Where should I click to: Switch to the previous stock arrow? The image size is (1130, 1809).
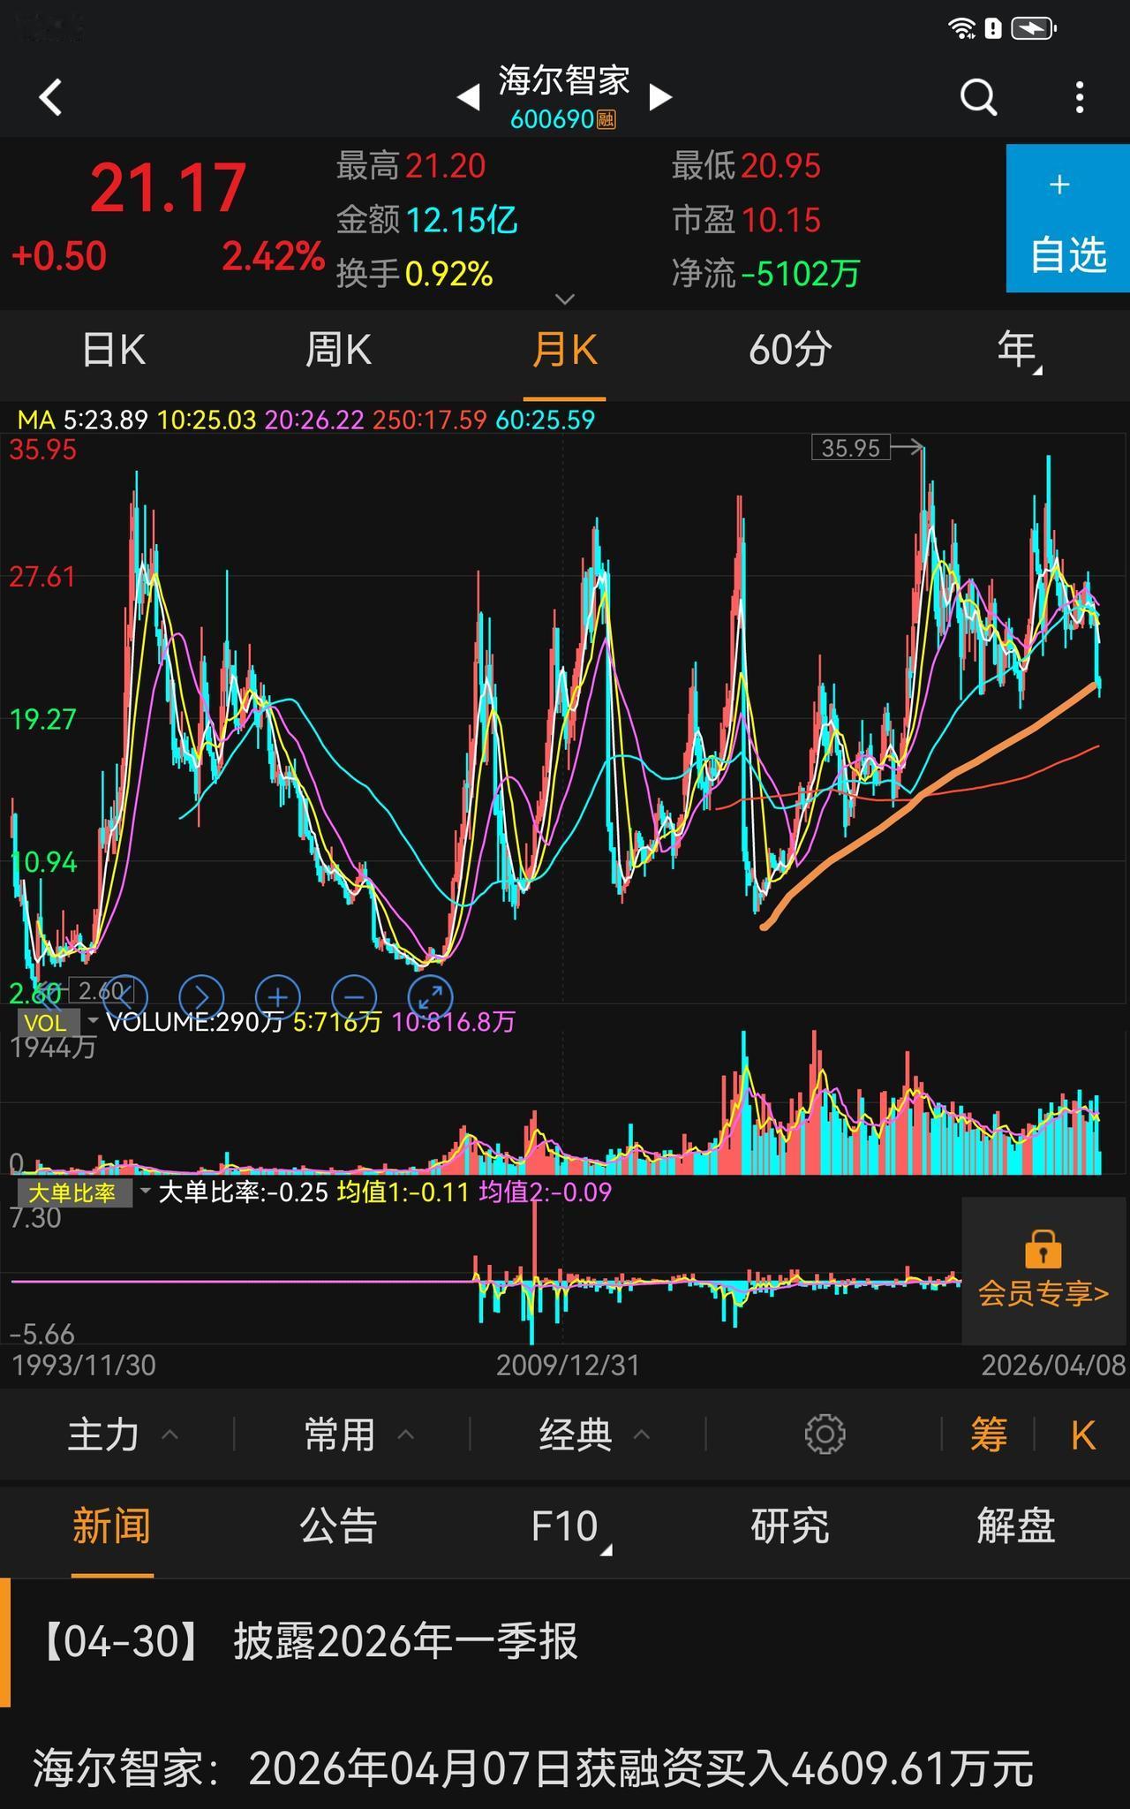[x=469, y=96]
